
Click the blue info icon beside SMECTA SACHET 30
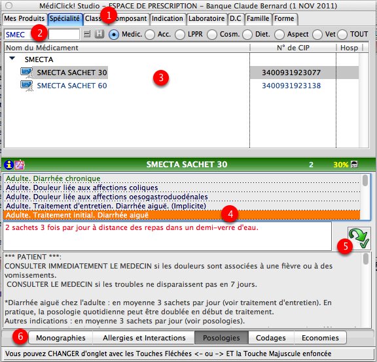coord(9,165)
